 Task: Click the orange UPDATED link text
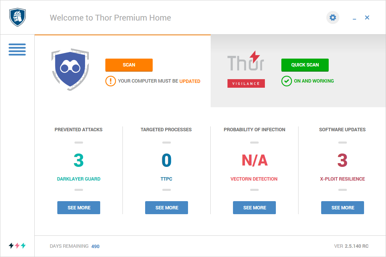tap(190, 81)
